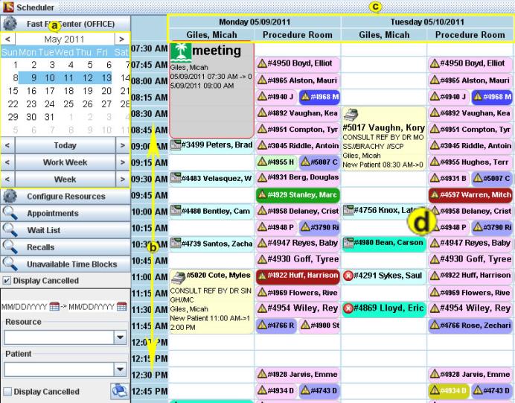515x403 pixels.
Task: Switch to Week view
Action: (x=65, y=179)
